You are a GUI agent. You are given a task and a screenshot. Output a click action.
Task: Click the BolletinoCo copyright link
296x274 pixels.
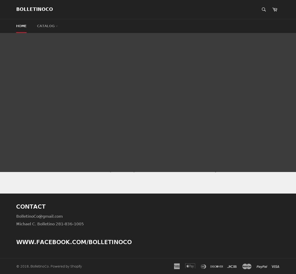pos(40,266)
